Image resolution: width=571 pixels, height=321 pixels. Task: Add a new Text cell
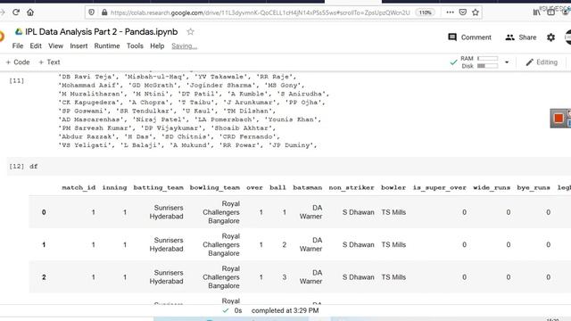coord(49,62)
